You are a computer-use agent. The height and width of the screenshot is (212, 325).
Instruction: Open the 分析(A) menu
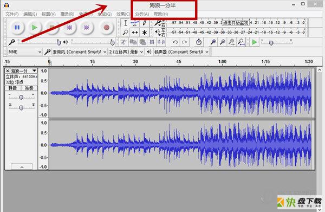(x=142, y=14)
